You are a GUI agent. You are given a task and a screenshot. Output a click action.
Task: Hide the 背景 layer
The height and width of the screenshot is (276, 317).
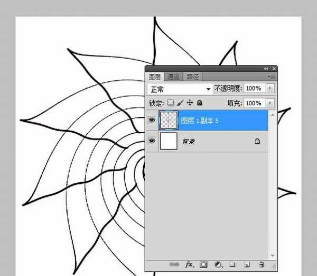tap(152, 141)
